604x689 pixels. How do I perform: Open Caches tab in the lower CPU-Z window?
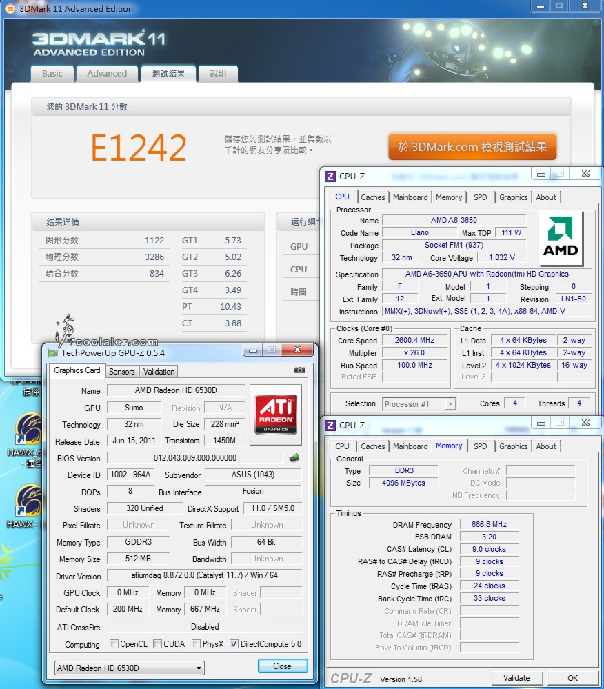coord(373,446)
